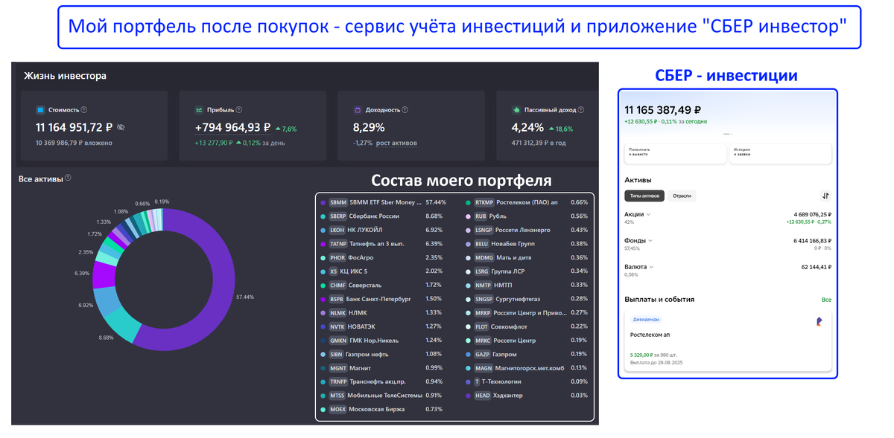Image resolution: width=894 pixels, height=438 pixels.
Task: Expand the Валюта asset group
Action: pos(652,267)
